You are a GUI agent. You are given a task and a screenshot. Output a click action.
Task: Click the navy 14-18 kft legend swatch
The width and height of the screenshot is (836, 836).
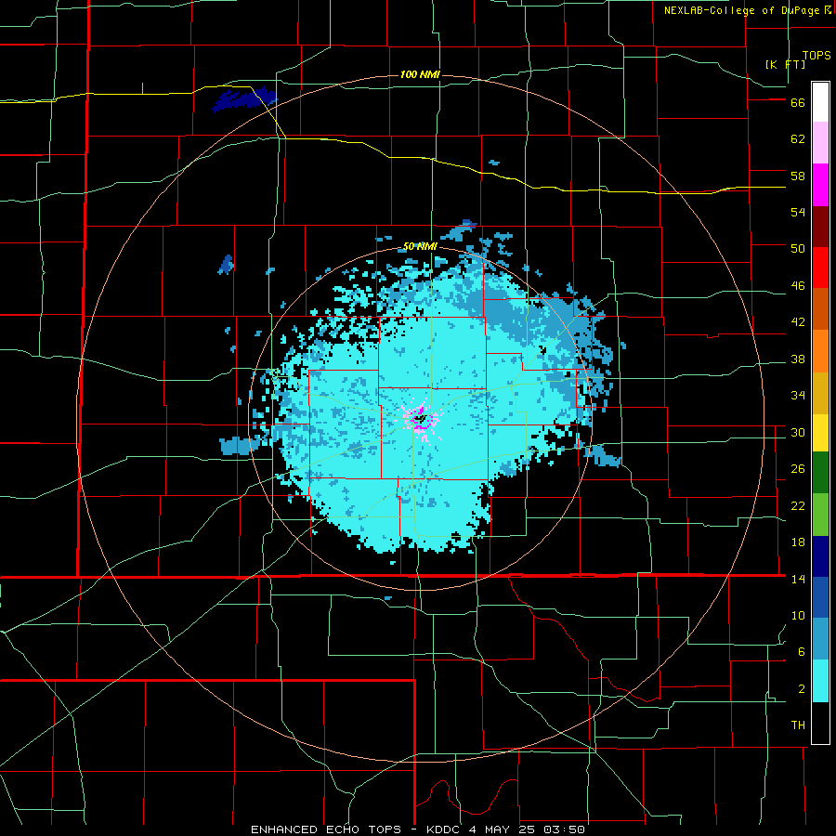[x=820, y=556]
